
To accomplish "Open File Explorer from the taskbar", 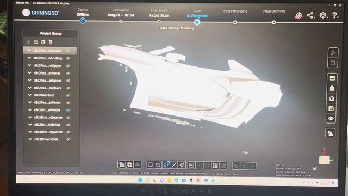I will [x=169, y=180].
